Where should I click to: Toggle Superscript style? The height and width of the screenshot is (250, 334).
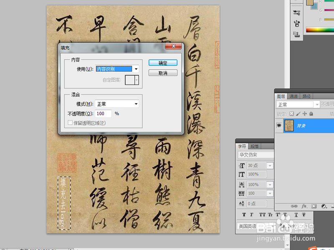pyautogui.click(x=278, y=215)
